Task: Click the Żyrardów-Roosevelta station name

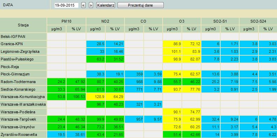Action: coord(19,135)
